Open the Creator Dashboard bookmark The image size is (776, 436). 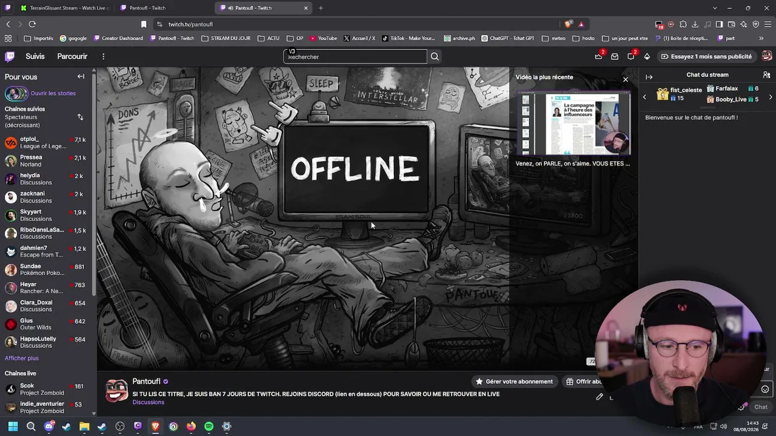point(118,38)
